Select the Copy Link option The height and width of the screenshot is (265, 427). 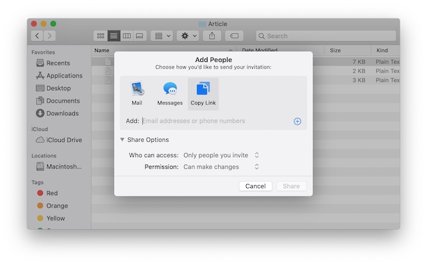click(203, 94)
